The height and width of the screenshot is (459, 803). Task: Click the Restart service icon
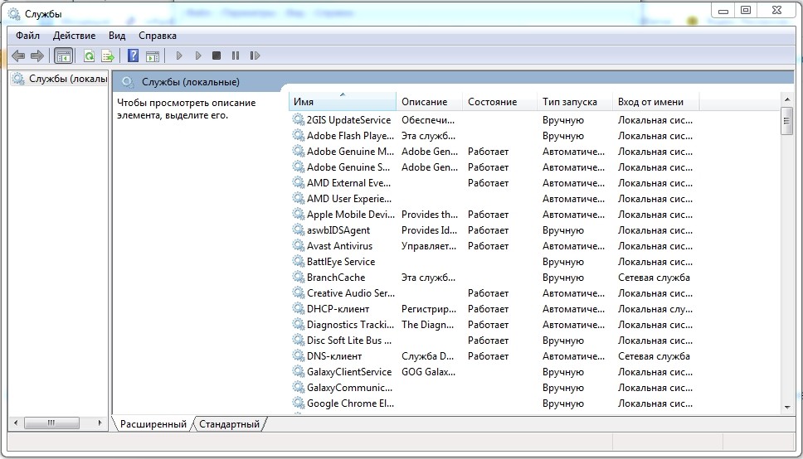click(255, 56)
